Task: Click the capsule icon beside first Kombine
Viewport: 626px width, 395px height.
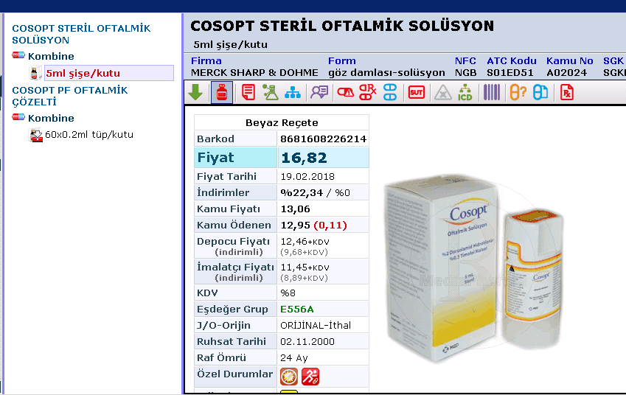Action: point(18,55)
